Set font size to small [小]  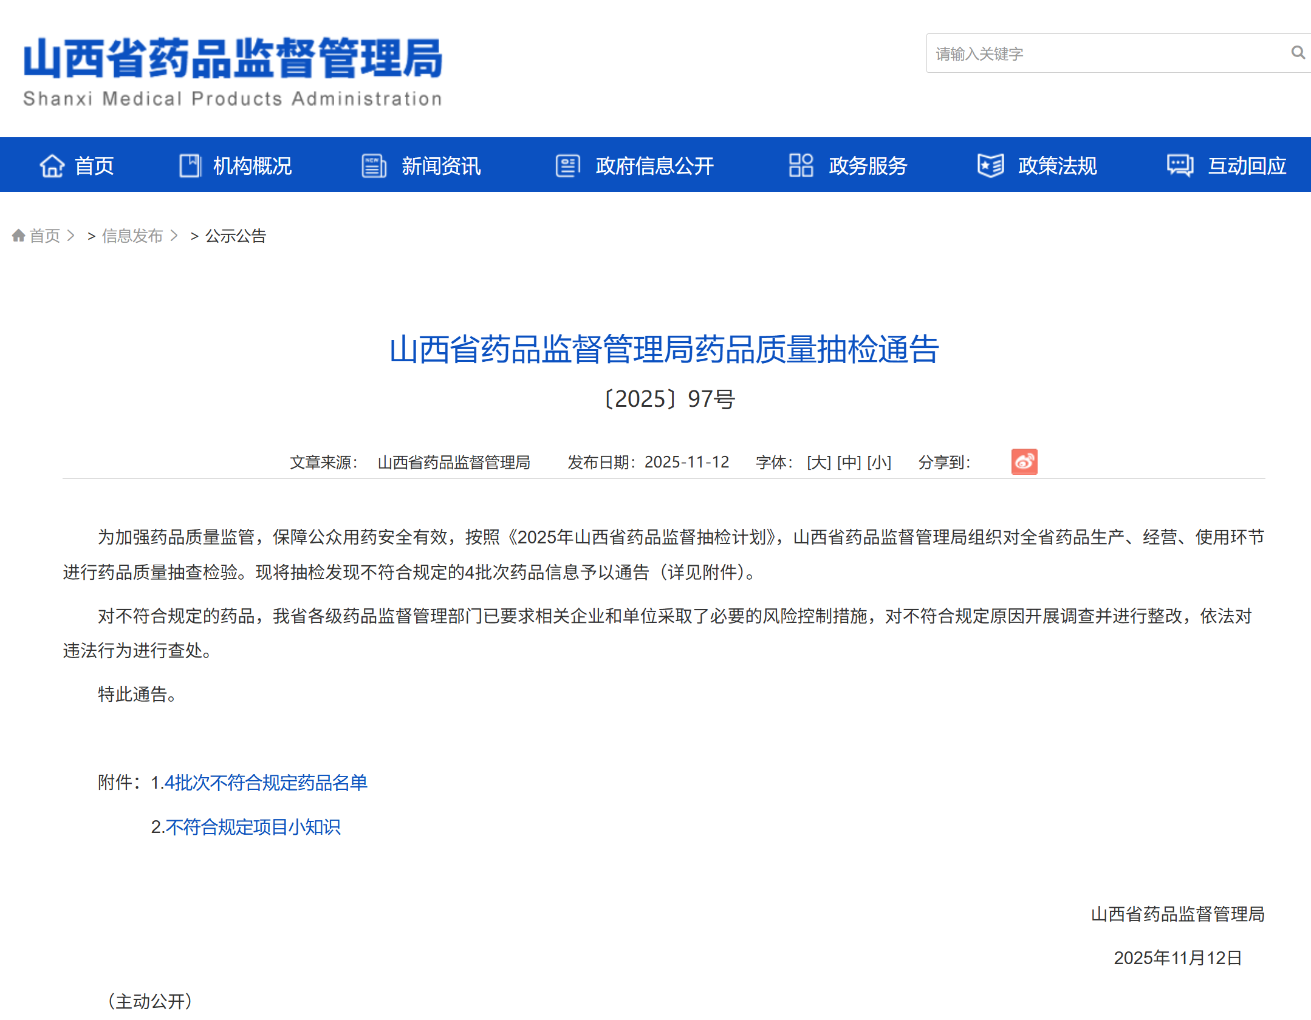tap(878, 463)
